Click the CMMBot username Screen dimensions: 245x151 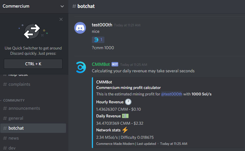pyautogui.click(x=101, y=64)
